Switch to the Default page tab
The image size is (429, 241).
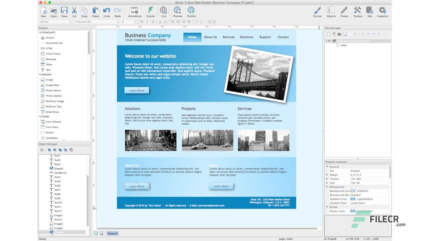point(112,233)
